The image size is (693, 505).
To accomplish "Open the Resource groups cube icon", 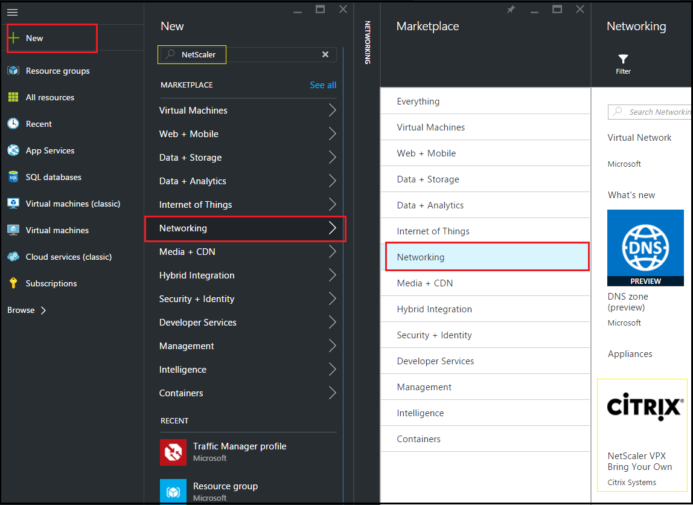I will [x=13, y=71].
